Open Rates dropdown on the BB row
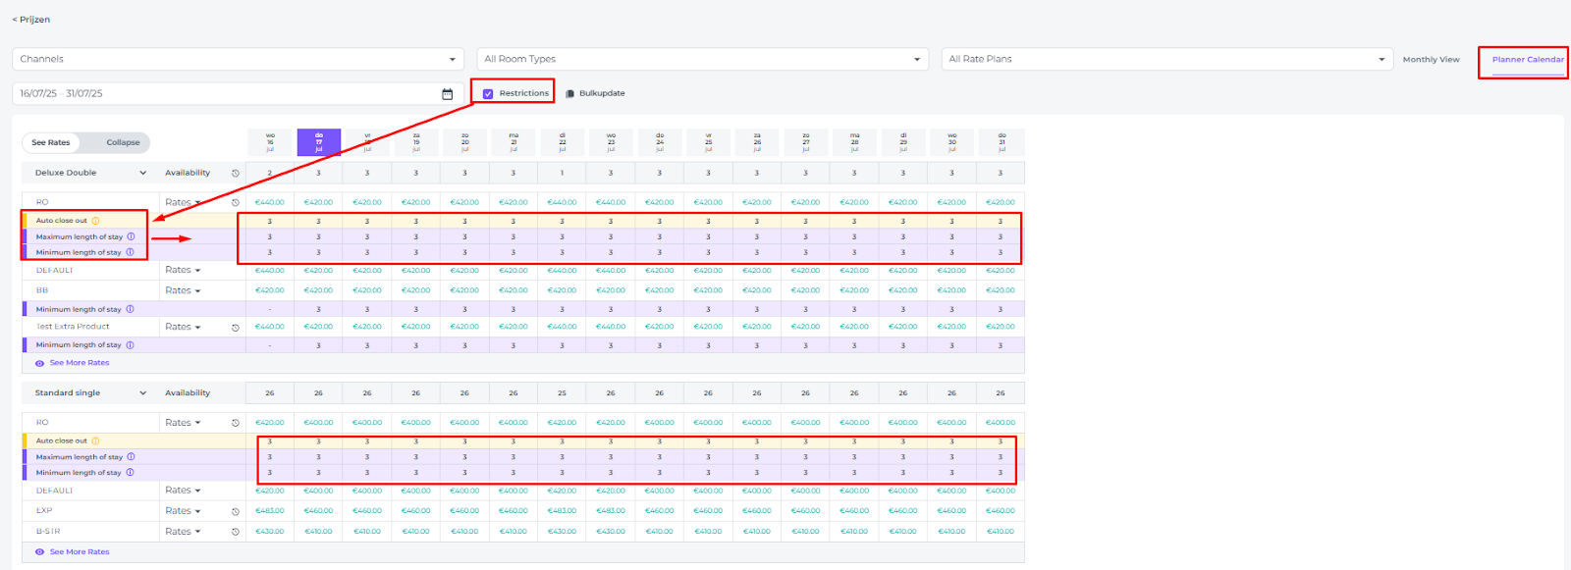Image resolution: width=1571 pixels, height=570 pixels. click(183, 290)
